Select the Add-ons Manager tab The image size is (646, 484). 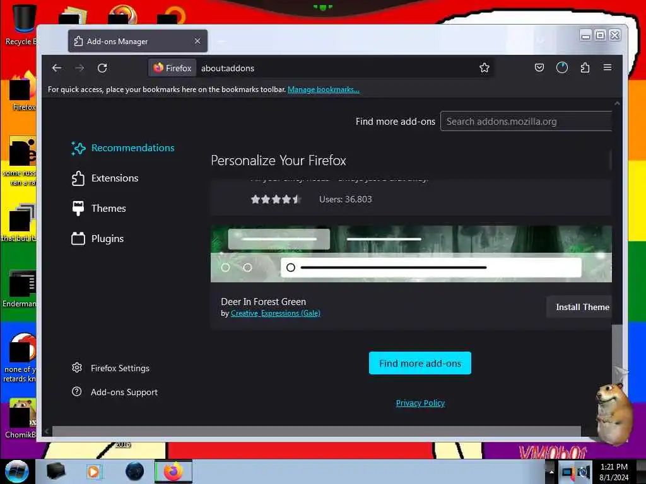(138, 41)
